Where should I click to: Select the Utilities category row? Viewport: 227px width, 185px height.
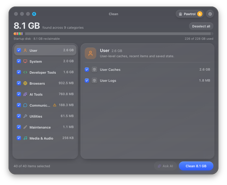click(x=45, y=116)
